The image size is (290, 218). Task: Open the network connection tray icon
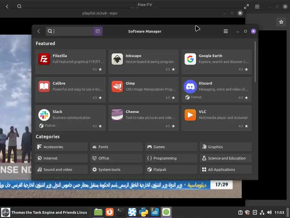[x=262, y=212]
